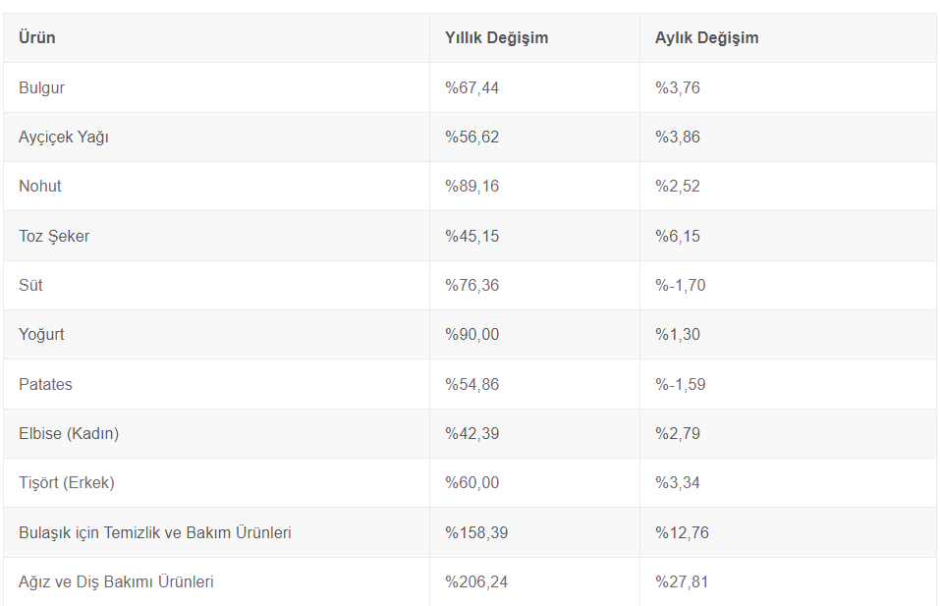The image size is (940, 606).
Task: Select the Bulgur product cell
Action: coord(42,87)
